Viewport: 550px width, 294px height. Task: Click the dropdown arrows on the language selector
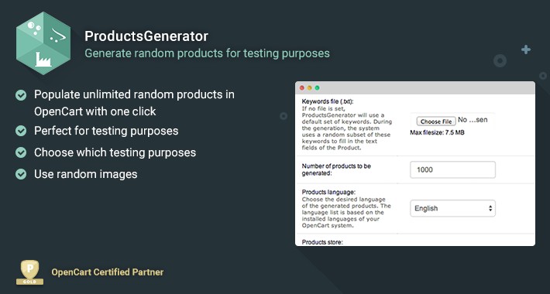point(490,208)
